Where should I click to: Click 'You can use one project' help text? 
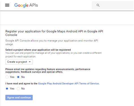(x=53, y=55)
